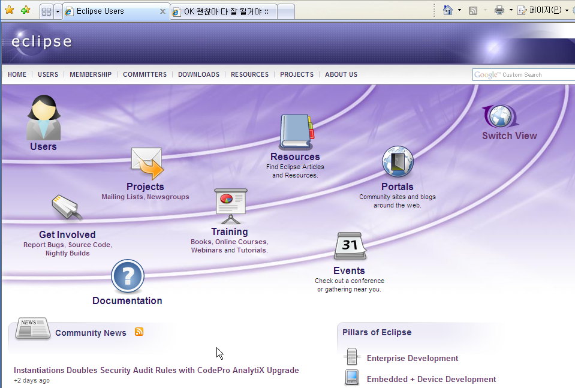Click the browser Print icon
This screenshot has height=388, width=575.
(x=499, y=10)
